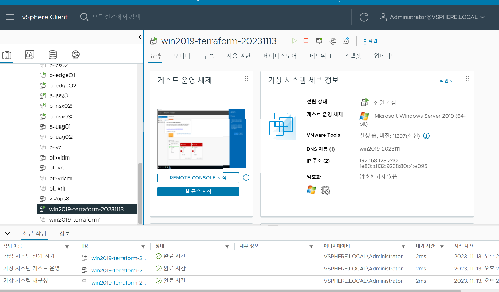
Task: Switch to VMs and Templates inventory view
Action: coord(30,55)
